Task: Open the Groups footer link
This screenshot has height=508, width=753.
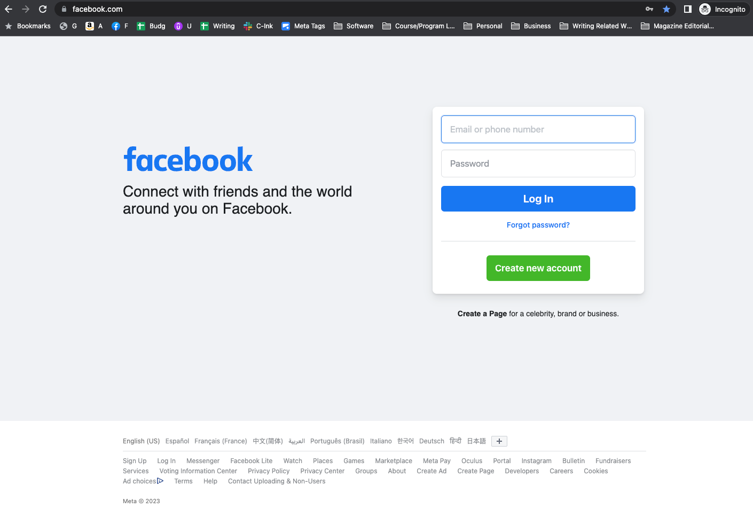Action: coord(366,471)
